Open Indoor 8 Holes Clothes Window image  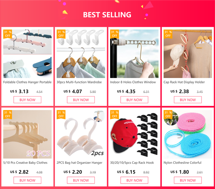(x=134, y=54)
